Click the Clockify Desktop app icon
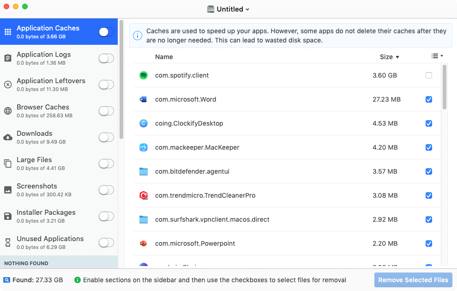The height and width of the screenshot is (291, 457). coord(144,123)
